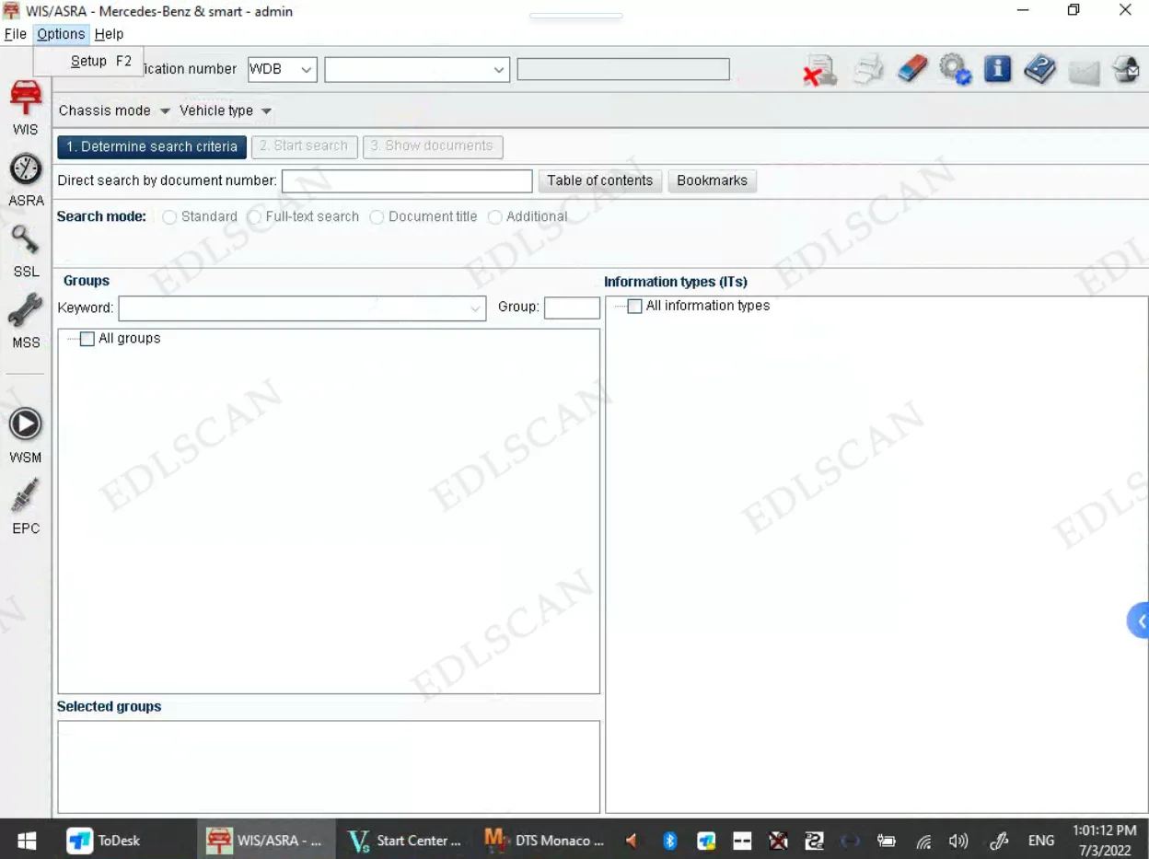Open the EPC spark plug module
The height and width of the screenshot is (859, 1149).
pyautogui.click(x=26, y=505)
